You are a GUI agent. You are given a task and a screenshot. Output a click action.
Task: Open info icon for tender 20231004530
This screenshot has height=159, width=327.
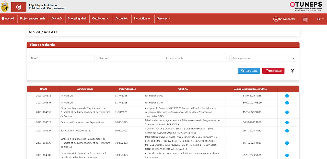point(287,112)
